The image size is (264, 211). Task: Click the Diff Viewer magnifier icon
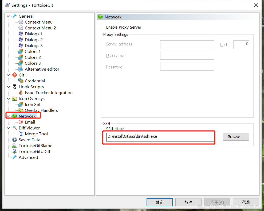(x=15, y=128)
